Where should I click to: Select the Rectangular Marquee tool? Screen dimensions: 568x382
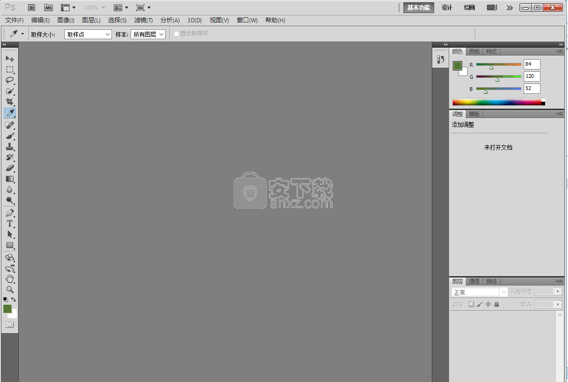tap(9, 69)
